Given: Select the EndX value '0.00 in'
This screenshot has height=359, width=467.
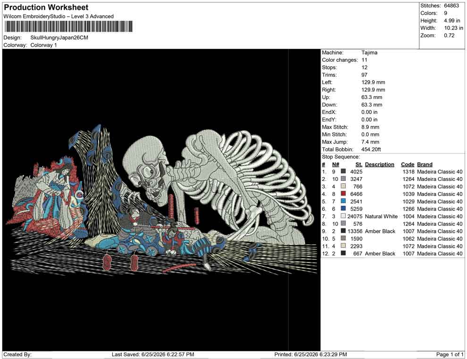Looking at the screenshot, I should click(369, 112).
